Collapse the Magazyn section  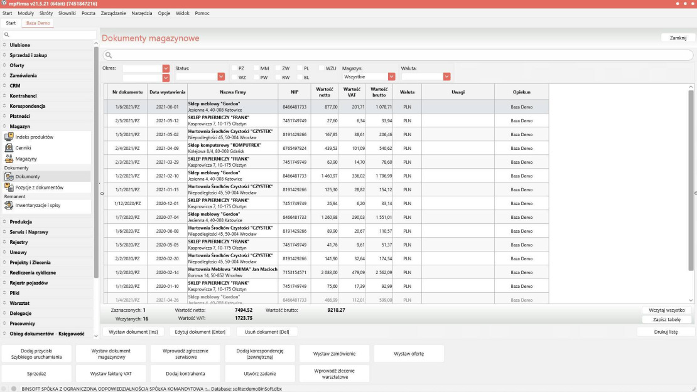click(19, 127)
